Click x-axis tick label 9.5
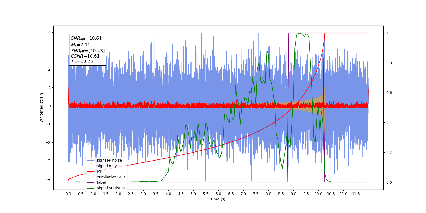Viewport: 426px width, 213px height. coord(306,194)
